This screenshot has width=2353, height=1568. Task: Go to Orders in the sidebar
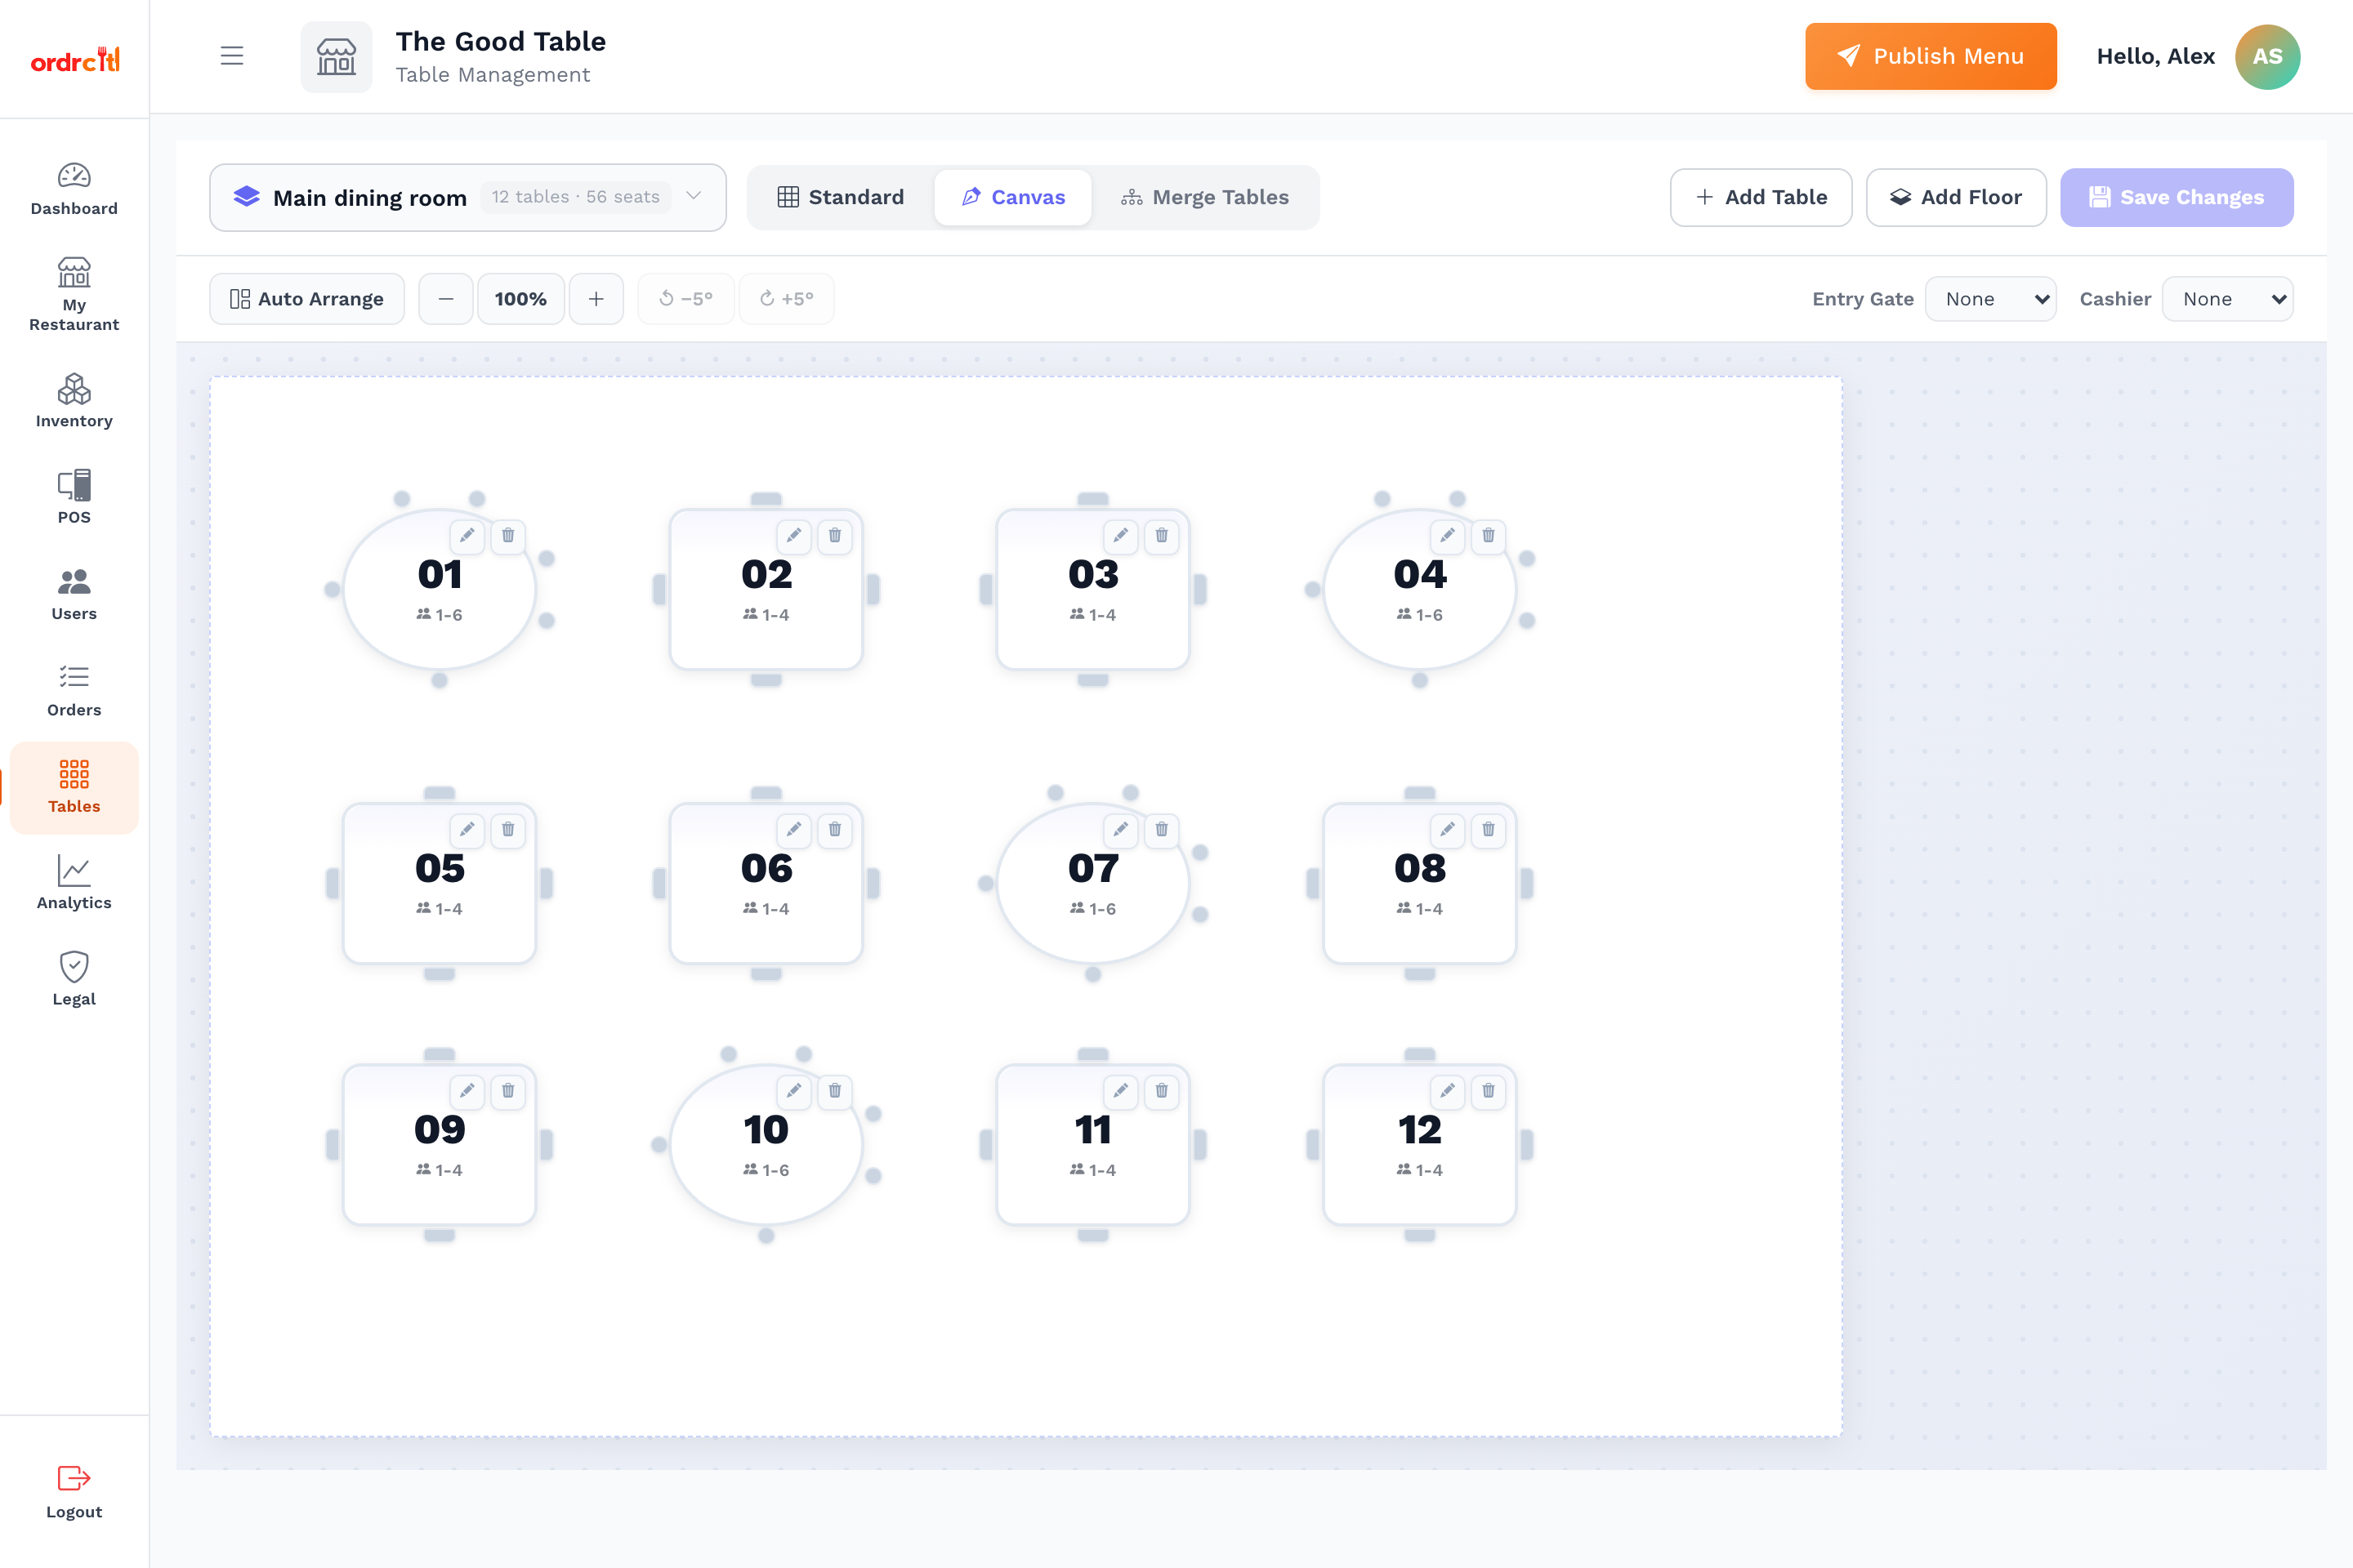(x=74, y=691)
